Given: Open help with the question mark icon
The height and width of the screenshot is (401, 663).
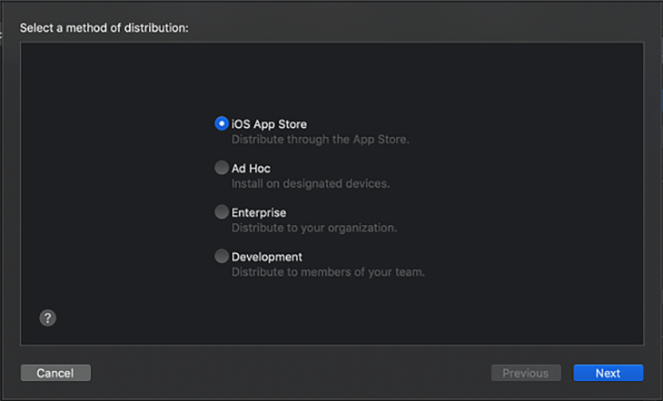Looking at the screenshot, I should (48, 318).
